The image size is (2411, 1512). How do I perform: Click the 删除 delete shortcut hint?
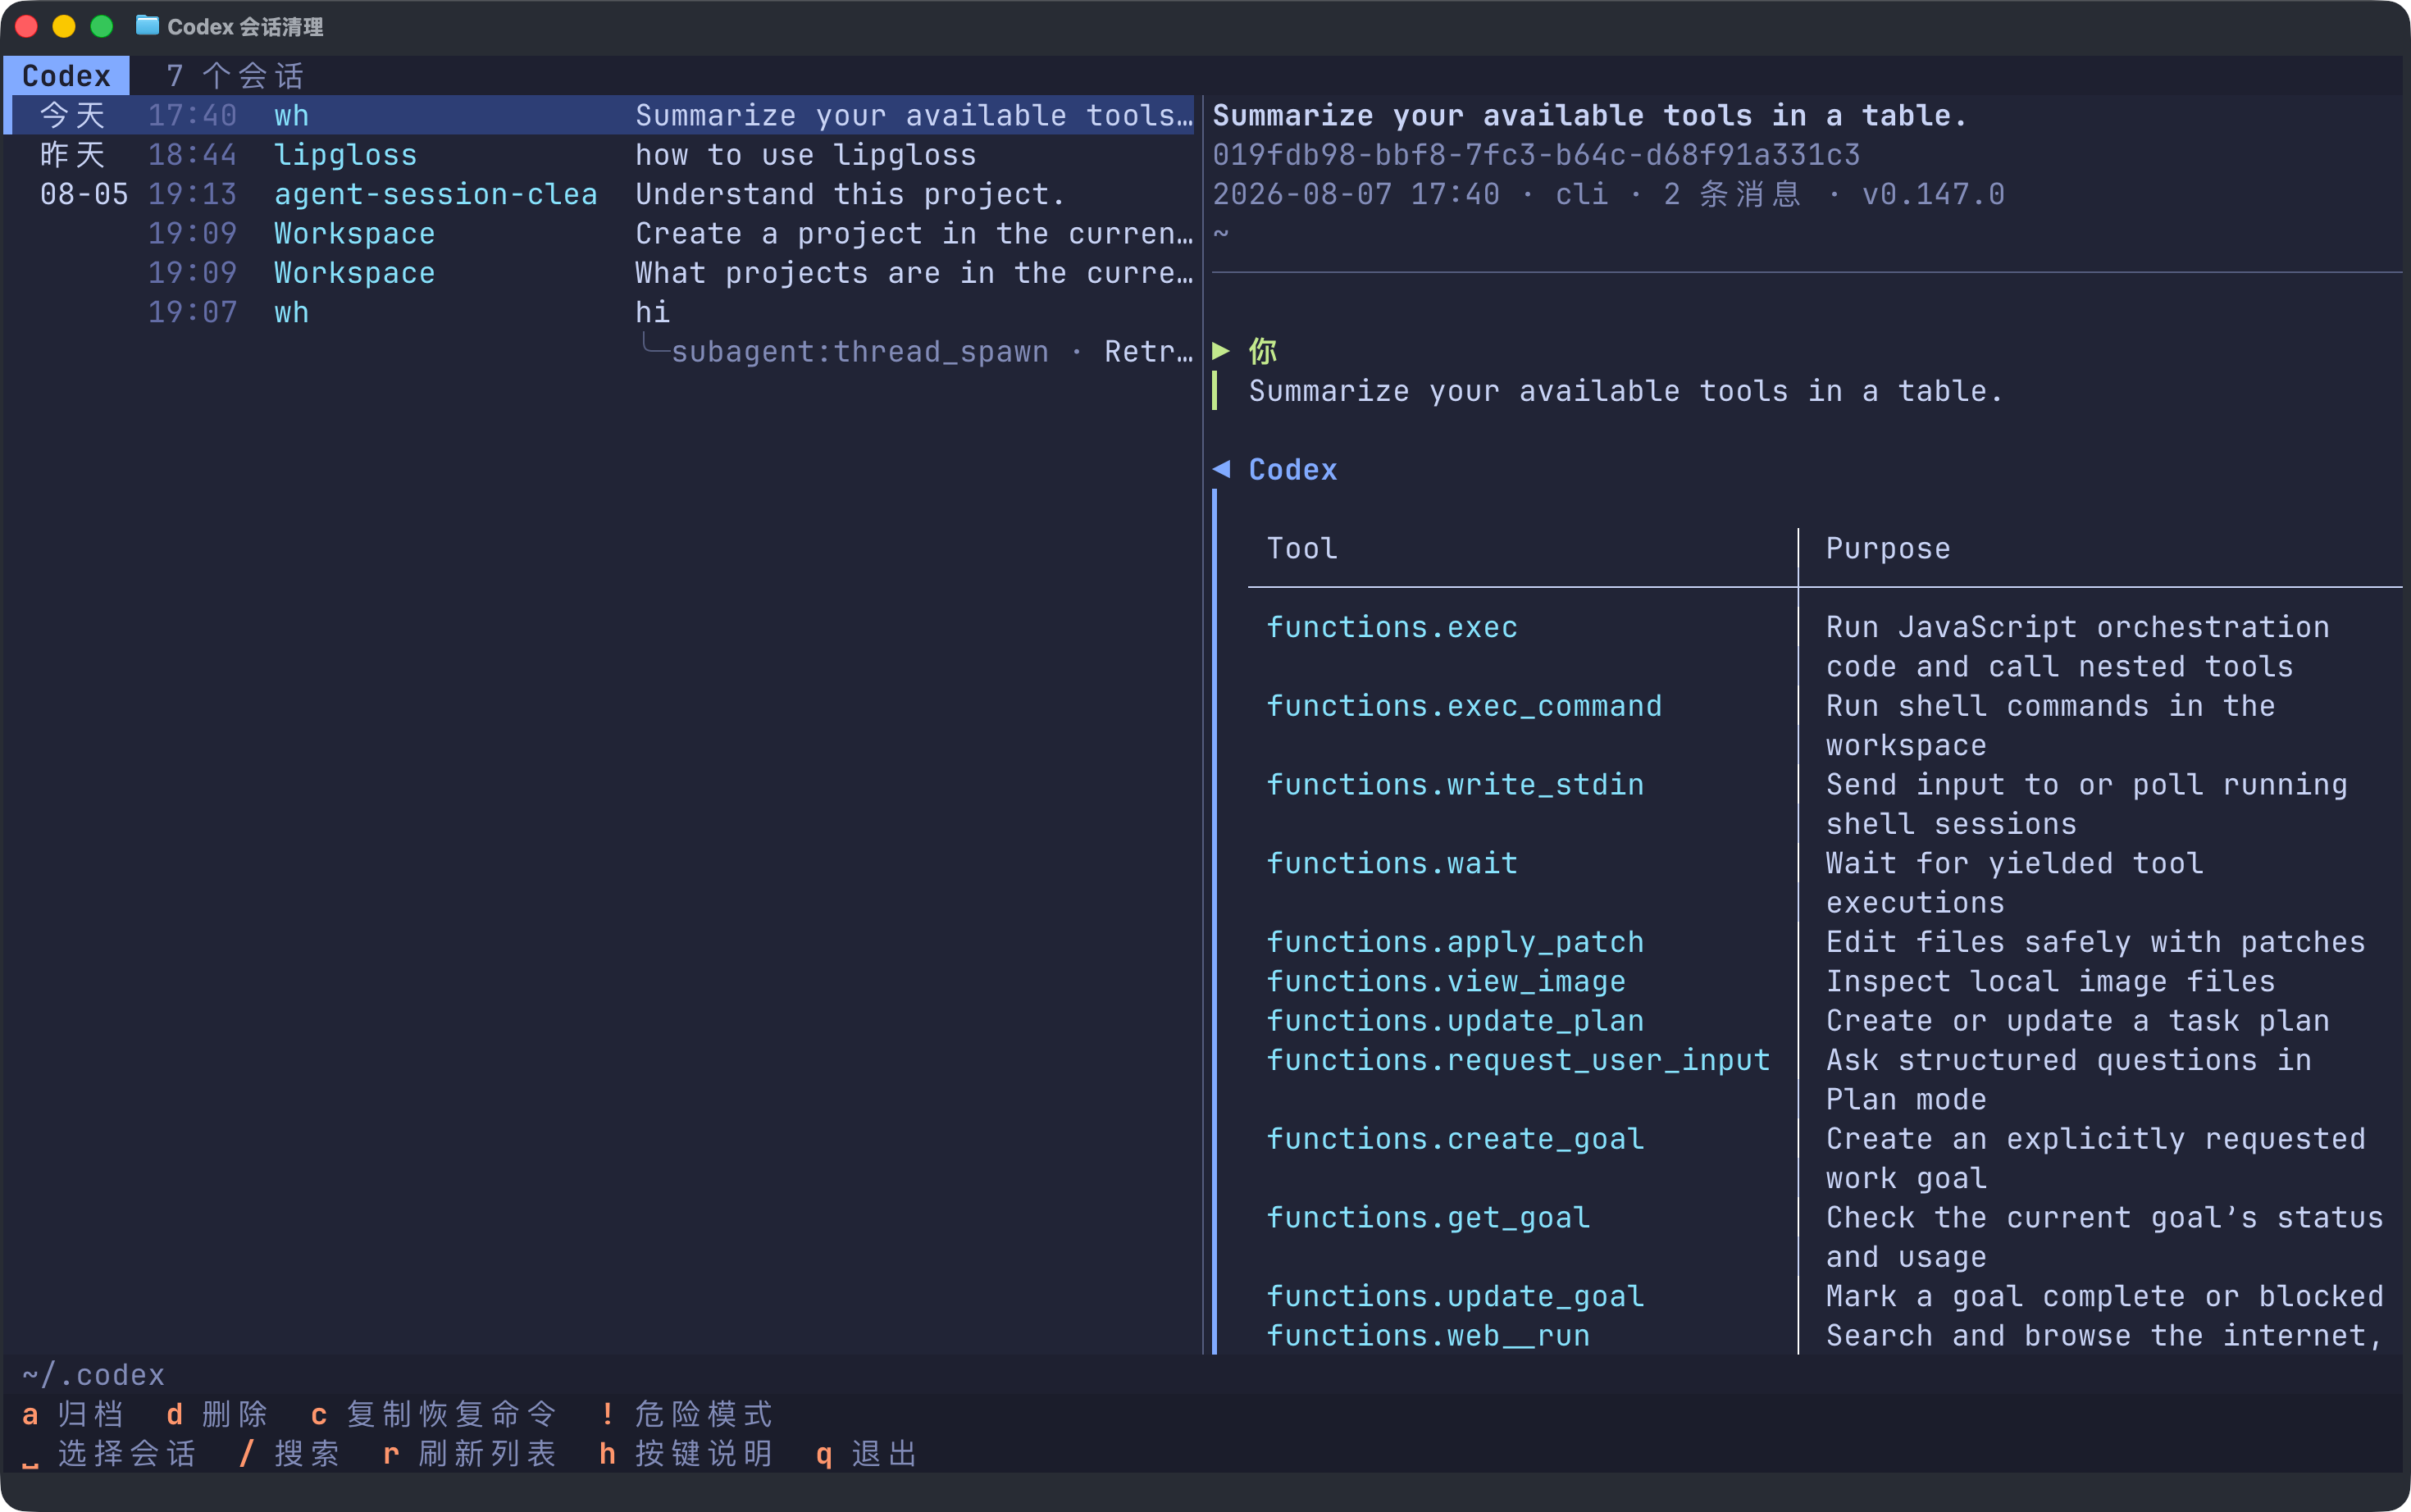click(x=218, y=1414)
